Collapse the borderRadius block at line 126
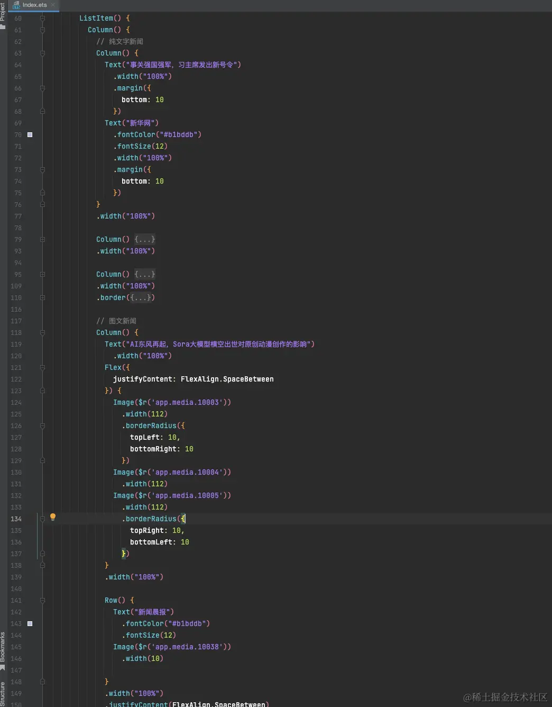Screen dimensions: 552x707 pos(42,425)
